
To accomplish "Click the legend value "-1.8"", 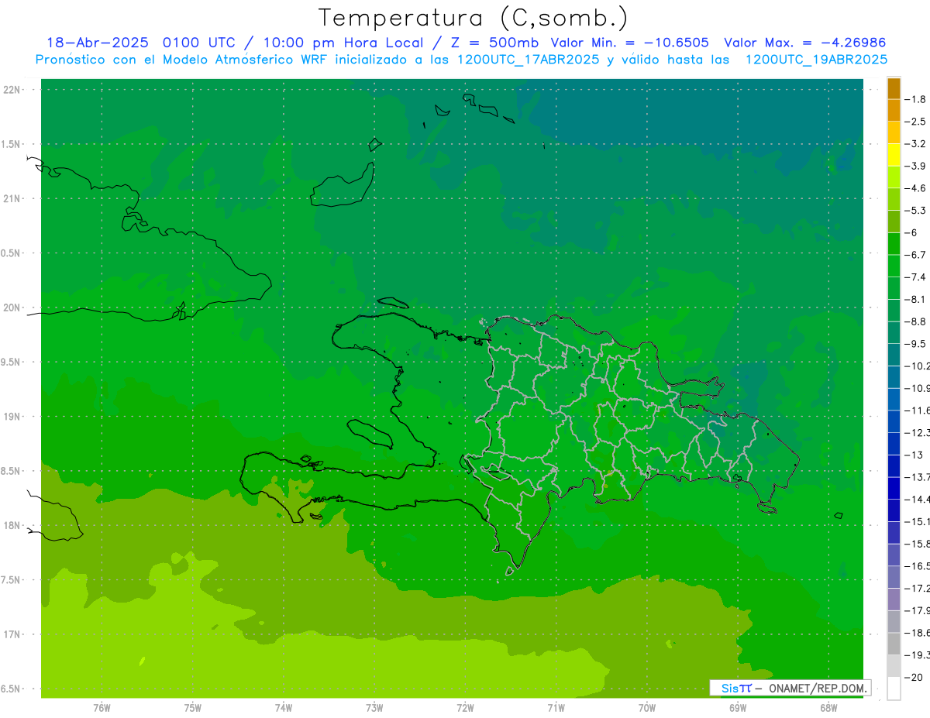I will 914,99.
